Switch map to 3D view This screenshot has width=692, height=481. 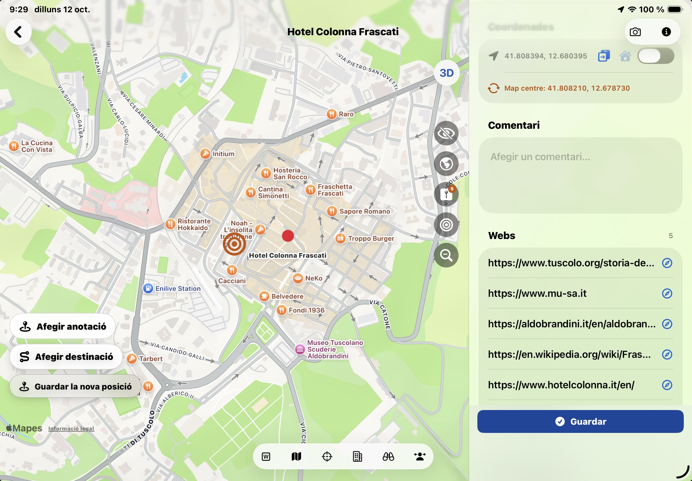pyautogui.click(x=447, y=73)
